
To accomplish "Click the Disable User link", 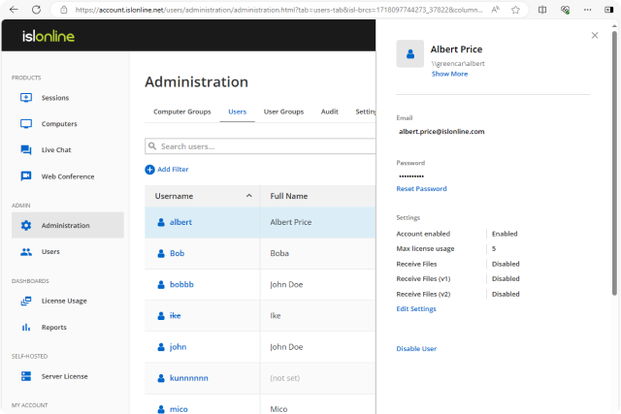I will coord(416,348).
